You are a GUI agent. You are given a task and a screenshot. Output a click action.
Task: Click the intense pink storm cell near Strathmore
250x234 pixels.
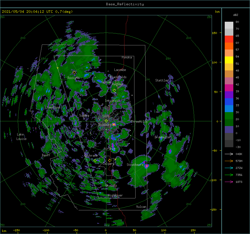click(x=146, y=166)
